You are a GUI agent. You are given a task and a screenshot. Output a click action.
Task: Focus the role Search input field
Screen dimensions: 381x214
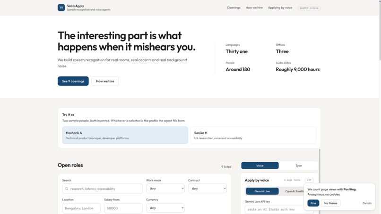click(102, 189)
